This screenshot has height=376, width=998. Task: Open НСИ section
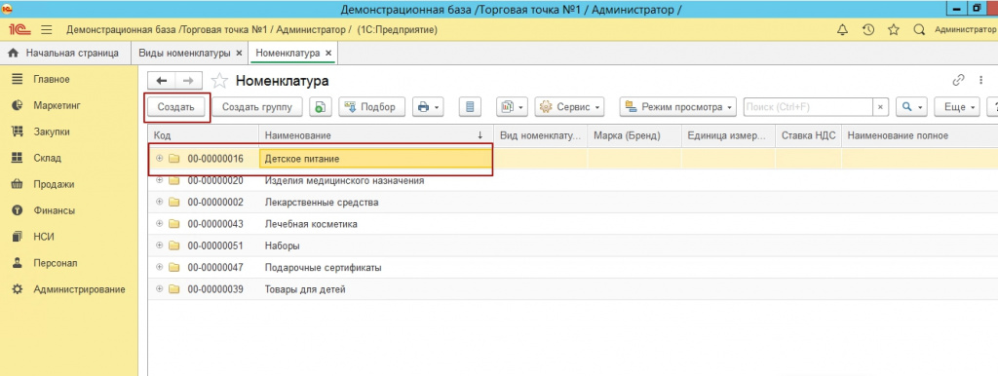pyautogui.click(x=44, y=237)
